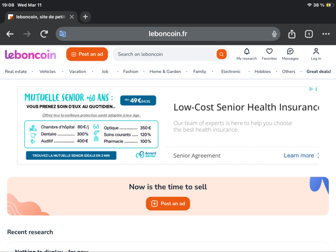Reload the leboncoin page
This screenshot has width=336, height=252.
click(x=44, y=34)
